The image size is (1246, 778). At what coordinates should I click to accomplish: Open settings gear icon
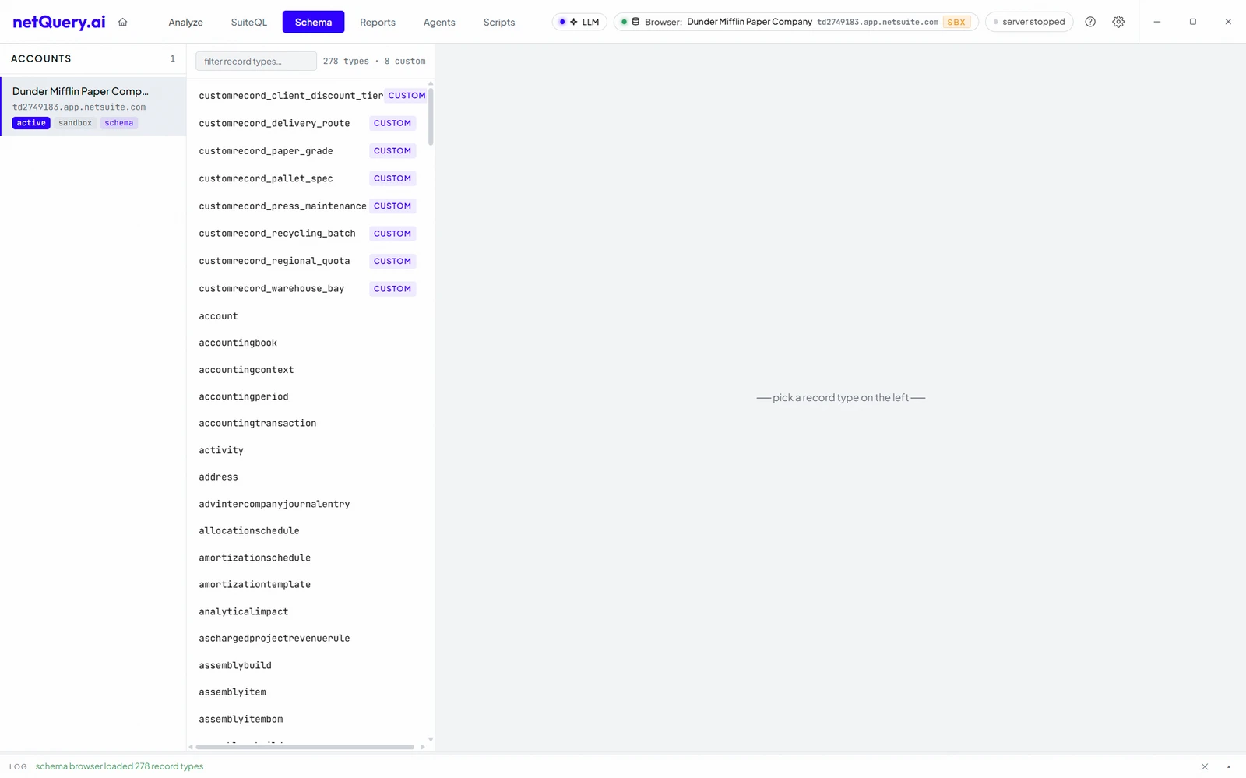[1118, 22]
